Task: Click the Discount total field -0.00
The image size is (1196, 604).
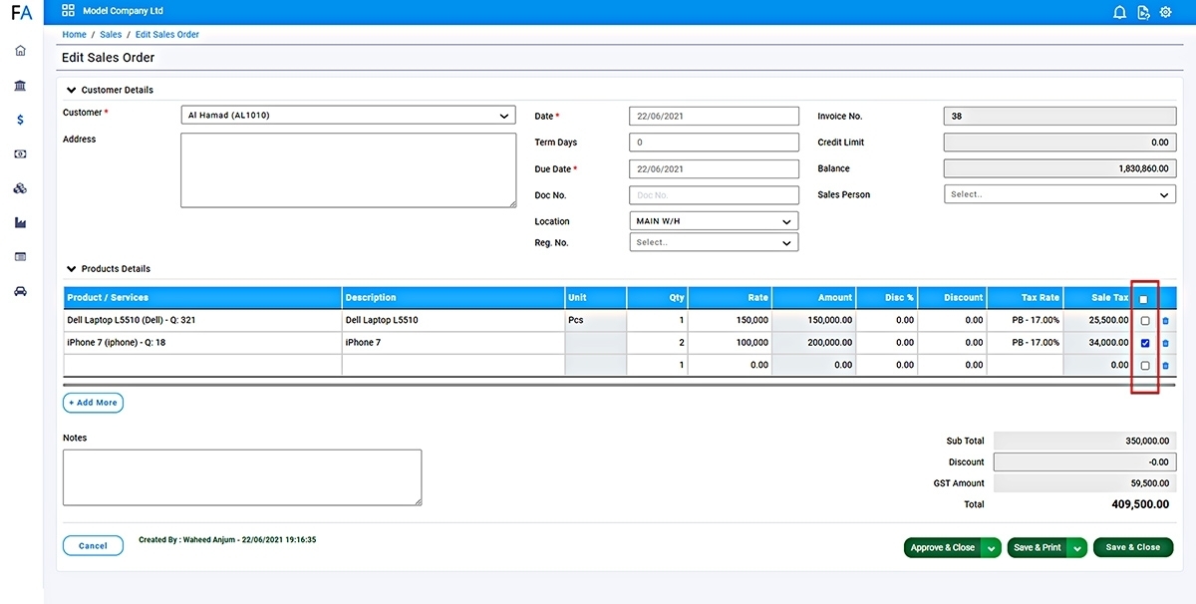Action: click(x=1084, y=462)
